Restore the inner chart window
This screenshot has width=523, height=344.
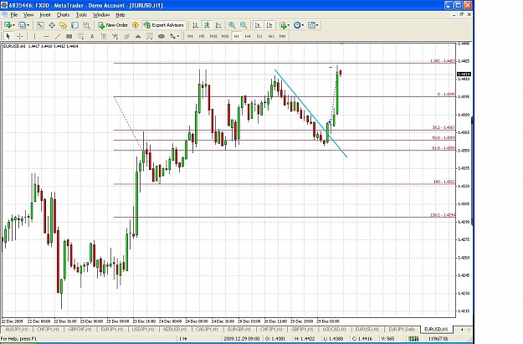click(462, 15)
